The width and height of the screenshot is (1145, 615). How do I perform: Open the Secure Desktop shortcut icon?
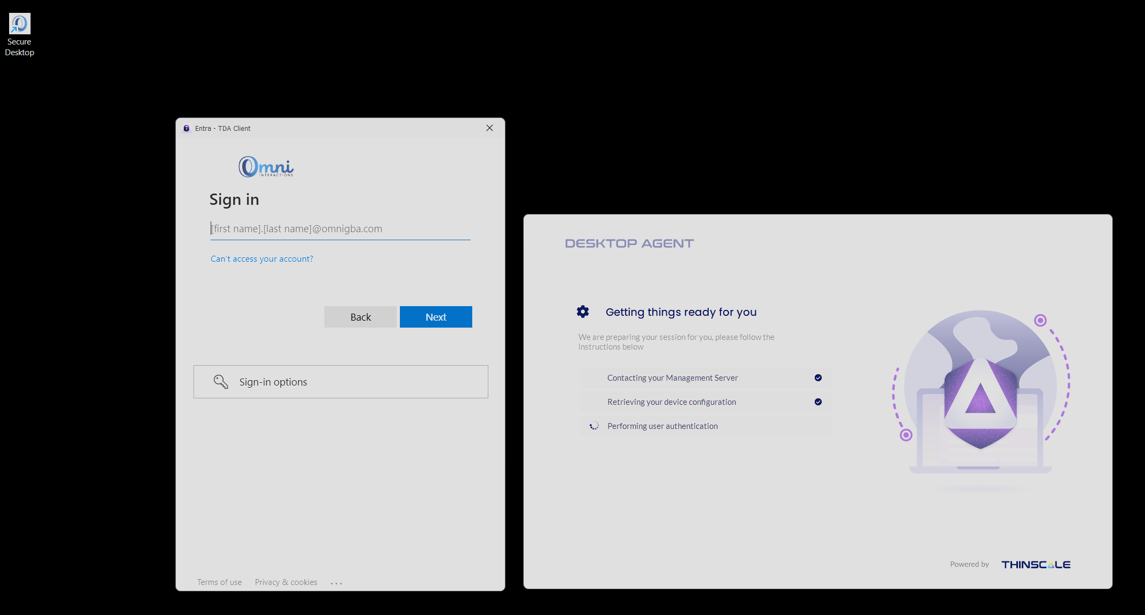19,24
